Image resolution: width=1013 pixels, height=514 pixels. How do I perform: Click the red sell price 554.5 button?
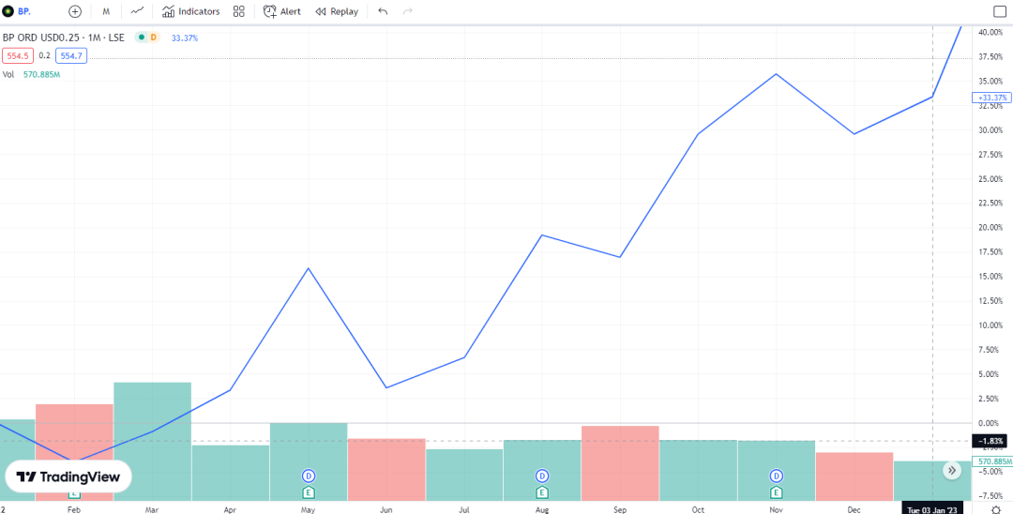tap(17, 55)
